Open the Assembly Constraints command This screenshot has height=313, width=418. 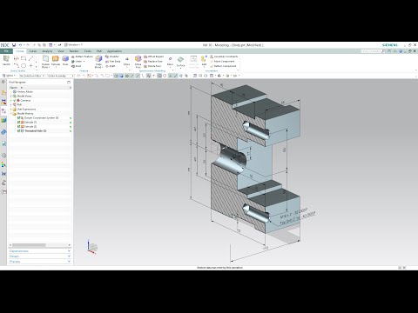(224, 57)
